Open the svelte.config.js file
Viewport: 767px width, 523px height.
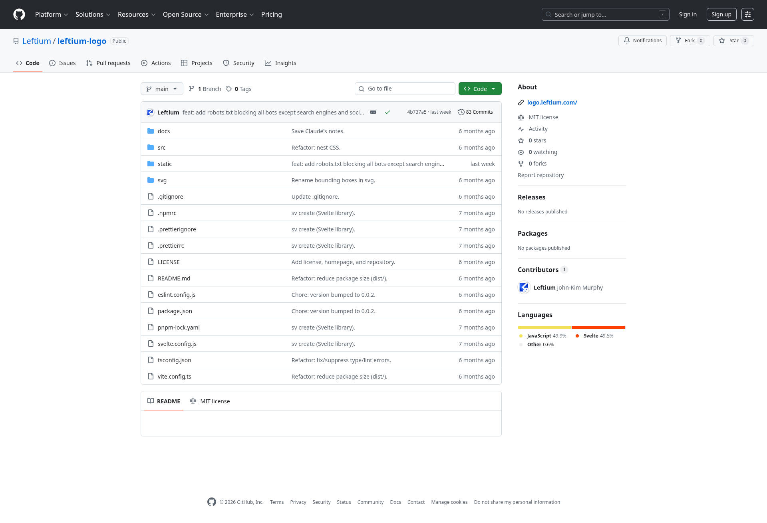tap(177, 344)
